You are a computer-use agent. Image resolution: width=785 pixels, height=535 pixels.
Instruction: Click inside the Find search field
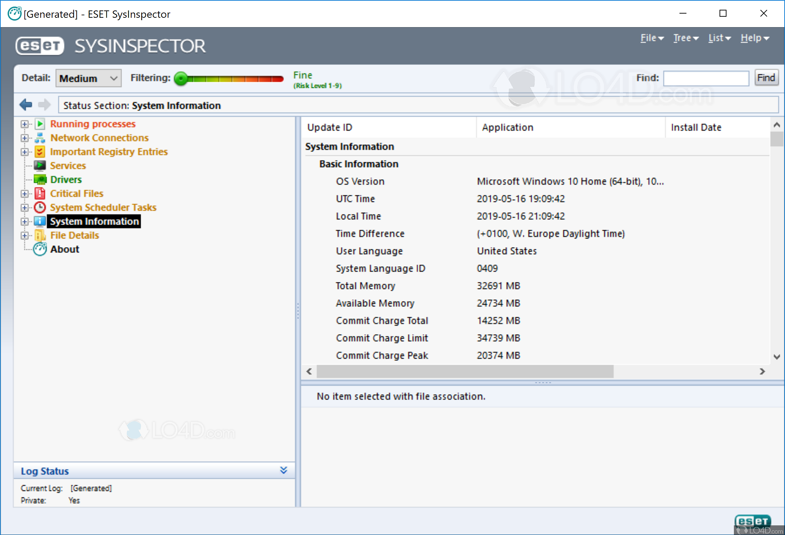pos(706,78)
